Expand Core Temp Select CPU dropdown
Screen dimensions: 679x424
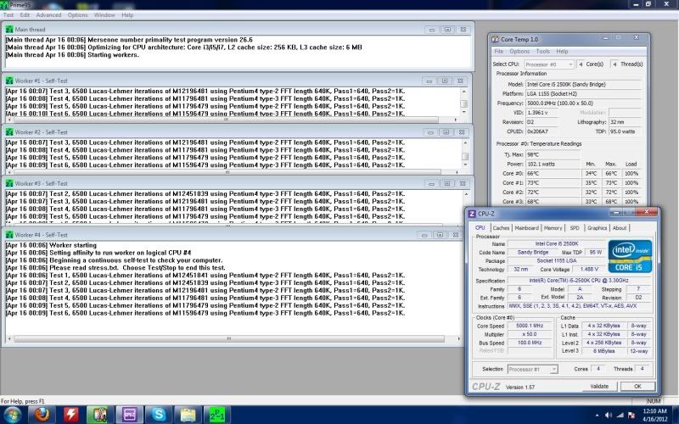[x=570, y=64]
